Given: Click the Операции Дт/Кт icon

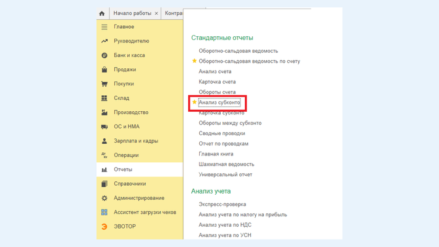Looking at the screenshot, I should [104, 155].
